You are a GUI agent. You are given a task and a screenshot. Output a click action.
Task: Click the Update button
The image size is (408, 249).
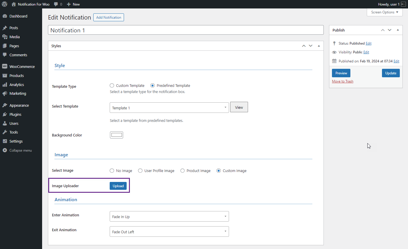click(391, 73)
